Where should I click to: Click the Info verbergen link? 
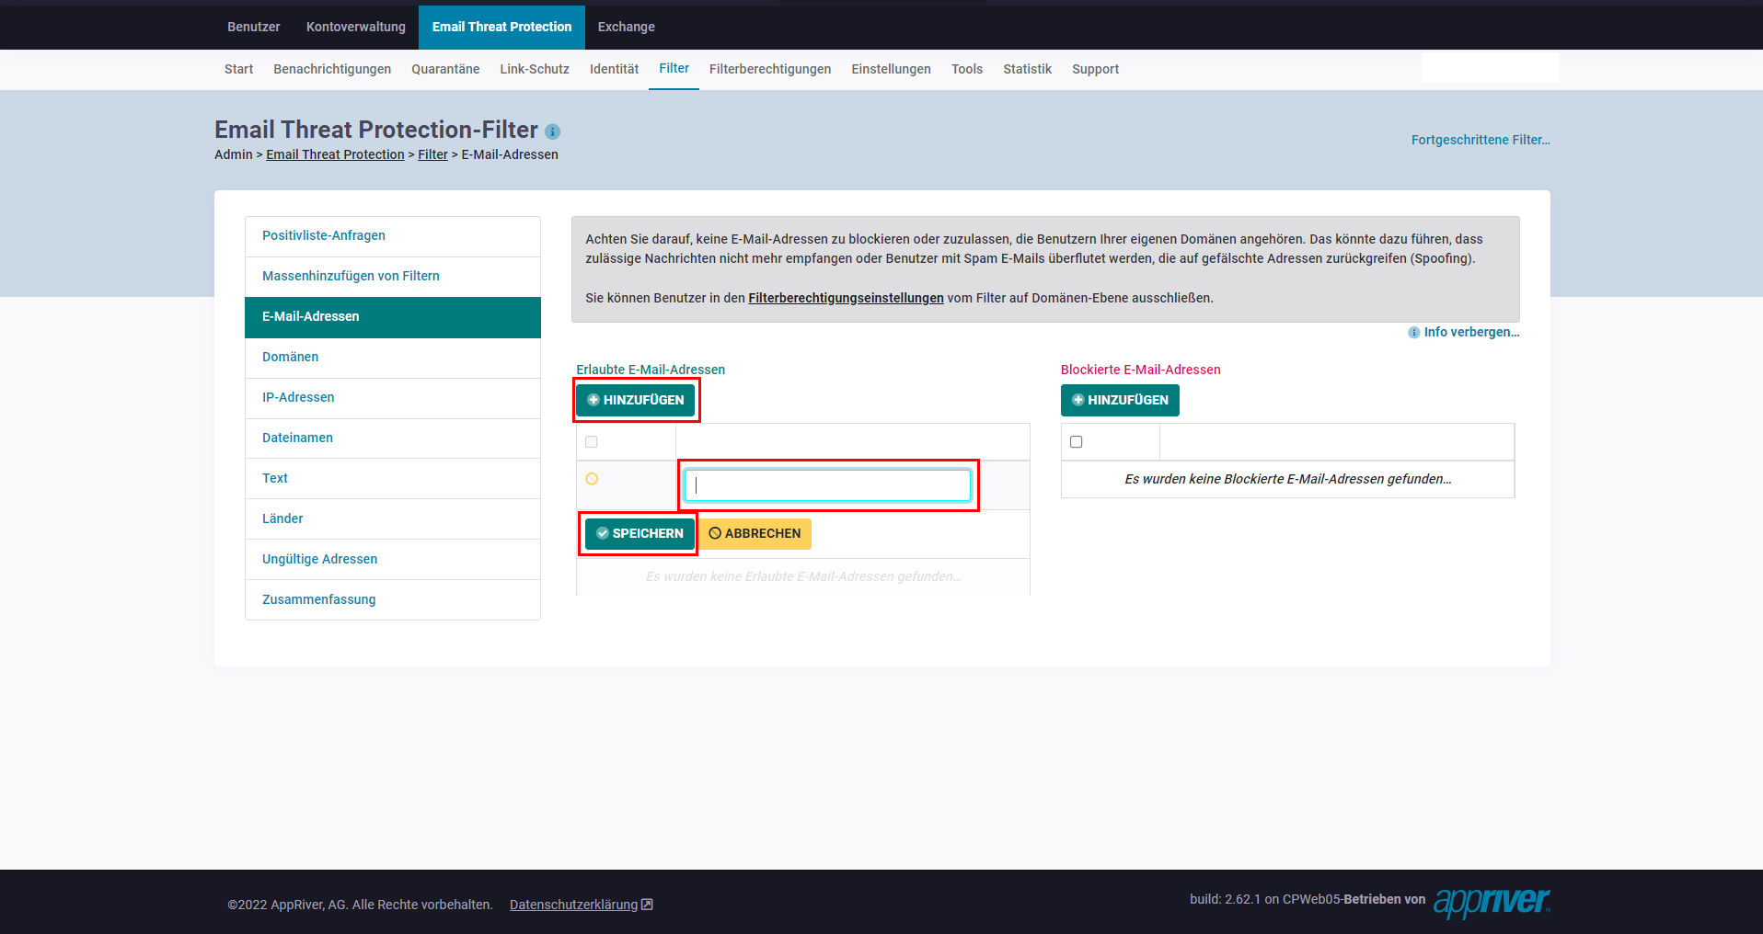pyautogui.click(x=1471, y=332)
